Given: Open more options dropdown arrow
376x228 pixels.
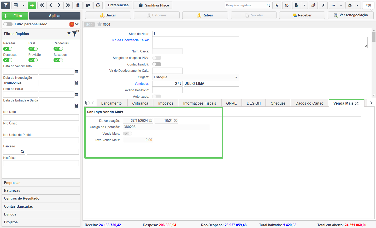Looking at the screenshot, I should [x=341, y=5].
